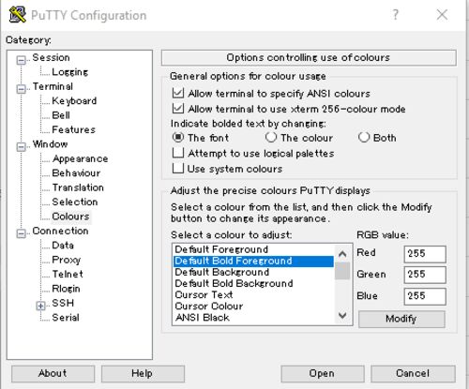The image size is (469, 389).
Task: Collapse the Session tree node
Action: click(x=22, y=60)
